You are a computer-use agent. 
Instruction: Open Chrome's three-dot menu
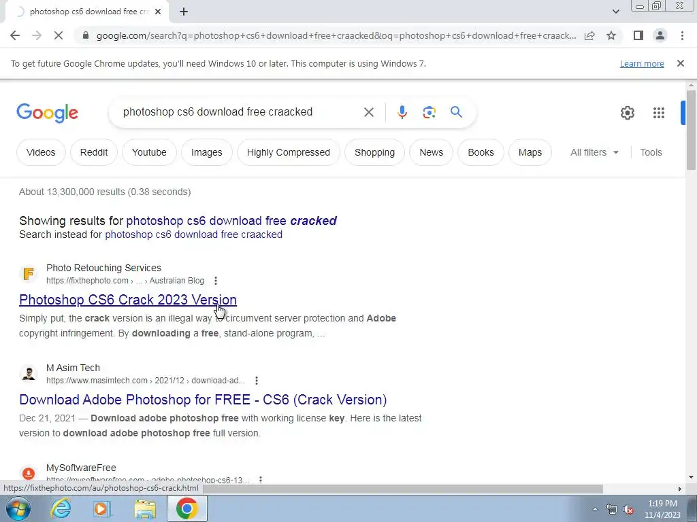click(682, 35)
